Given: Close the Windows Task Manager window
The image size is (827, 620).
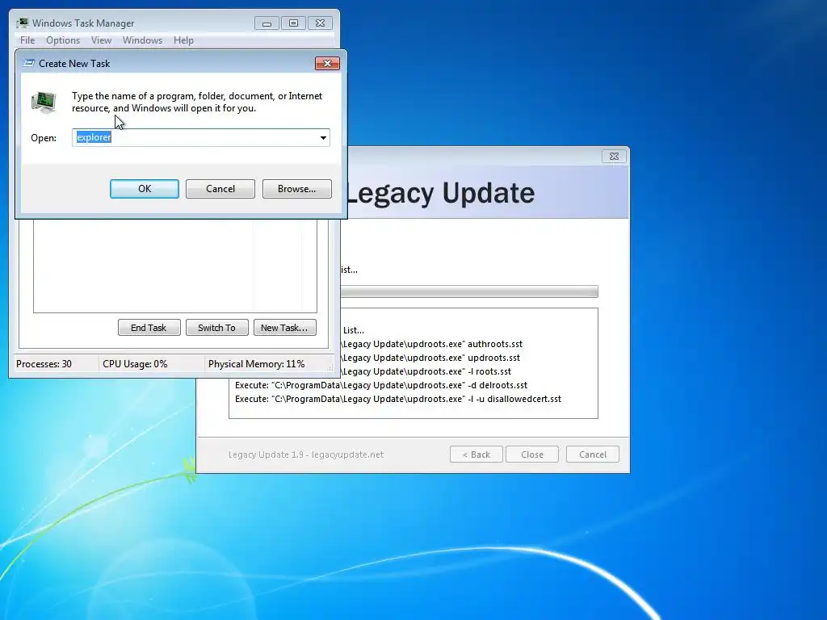Looking at the screenshot, I should (x=320, y=23).
